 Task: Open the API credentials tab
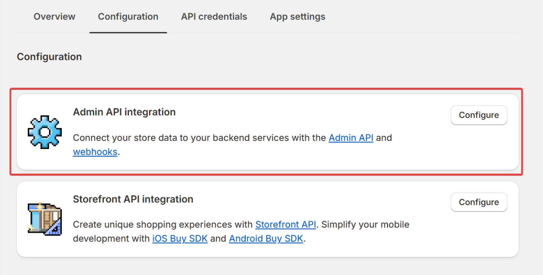tap(214, 17)
